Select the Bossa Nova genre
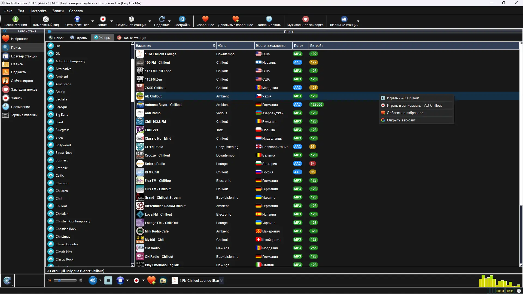Screen dimensions: 523x294 click(x=64, y=153)
